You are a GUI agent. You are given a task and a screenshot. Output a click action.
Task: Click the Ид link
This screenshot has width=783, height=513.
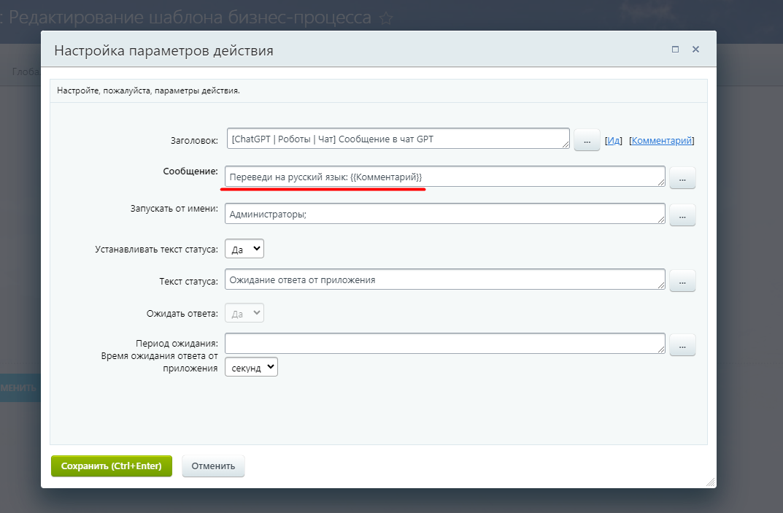pyautogui.click(x=613, y=140)
